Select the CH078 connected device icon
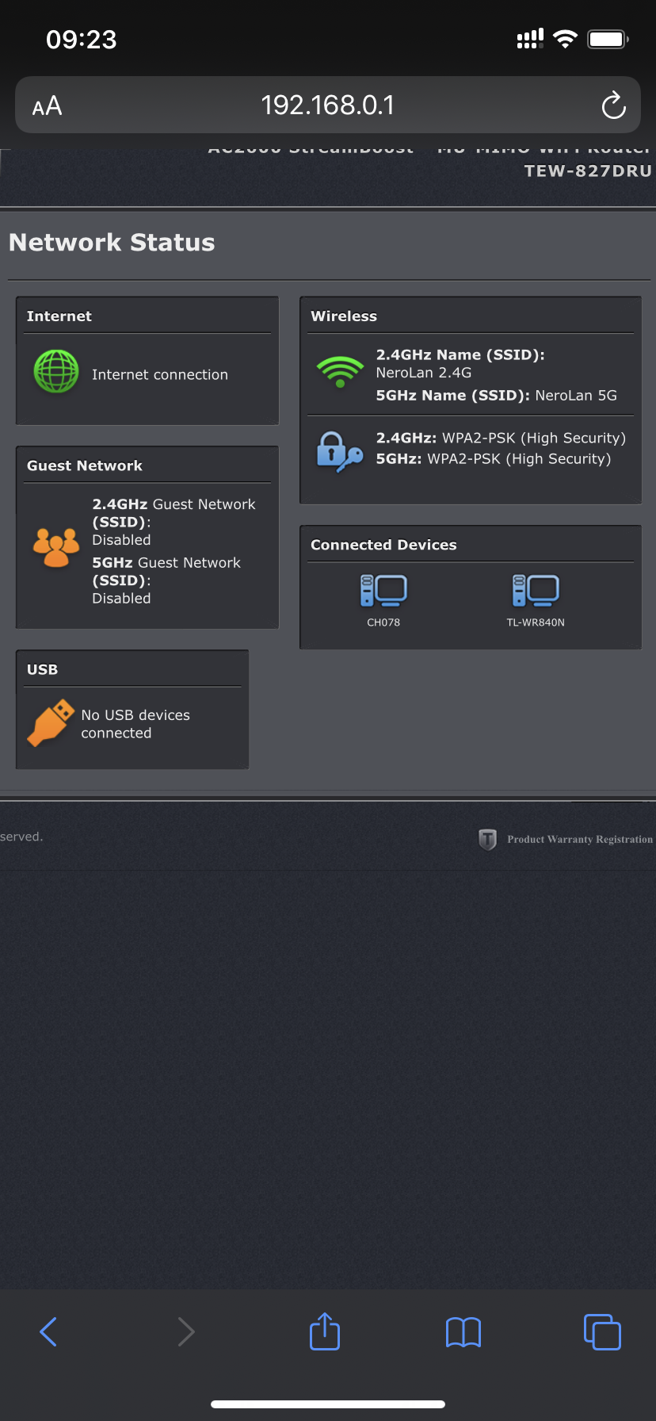Image resolution: width=656 pixels, height=1421 pixels. (383, 592)
